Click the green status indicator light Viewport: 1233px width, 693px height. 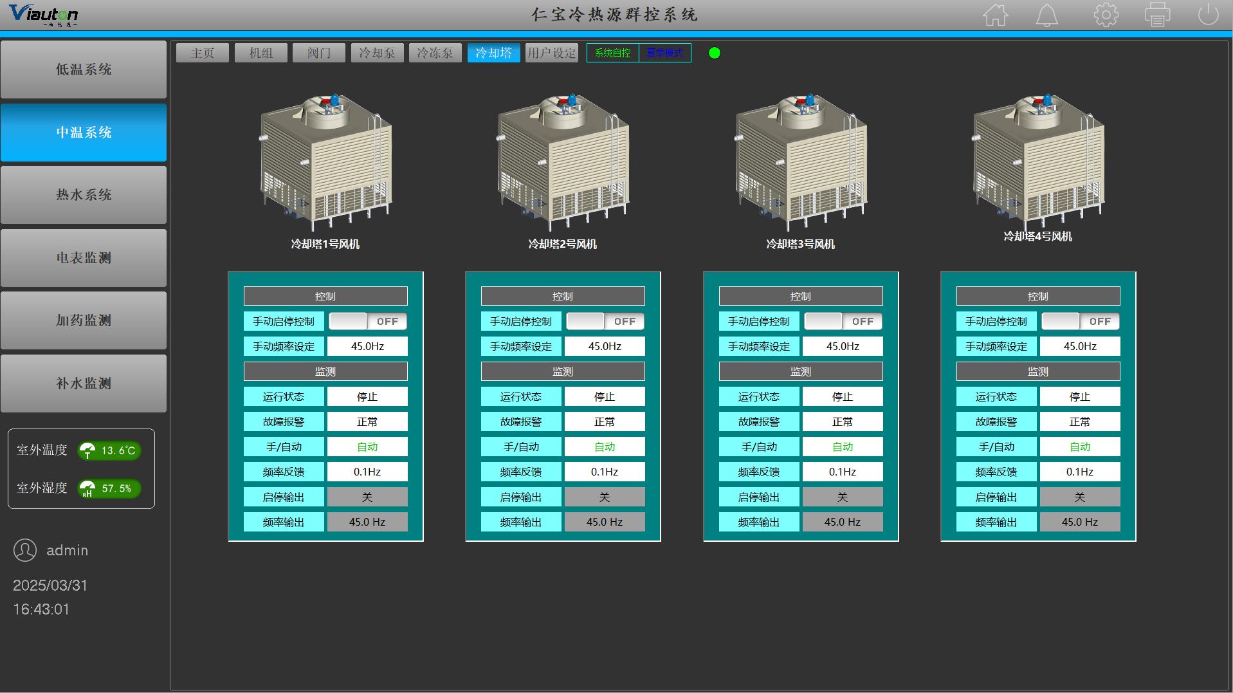(x=715, y=53)
